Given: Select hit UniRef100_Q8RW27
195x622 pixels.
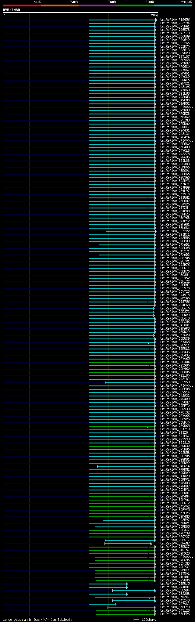Looking at the screenshot, I should 175,547.
